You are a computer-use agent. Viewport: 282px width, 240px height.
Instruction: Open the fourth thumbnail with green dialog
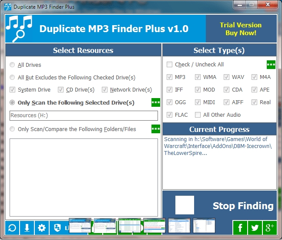[154, 225]
